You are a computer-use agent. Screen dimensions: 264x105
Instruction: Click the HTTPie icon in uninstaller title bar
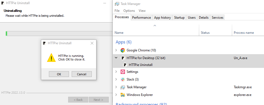coord(2,3)
